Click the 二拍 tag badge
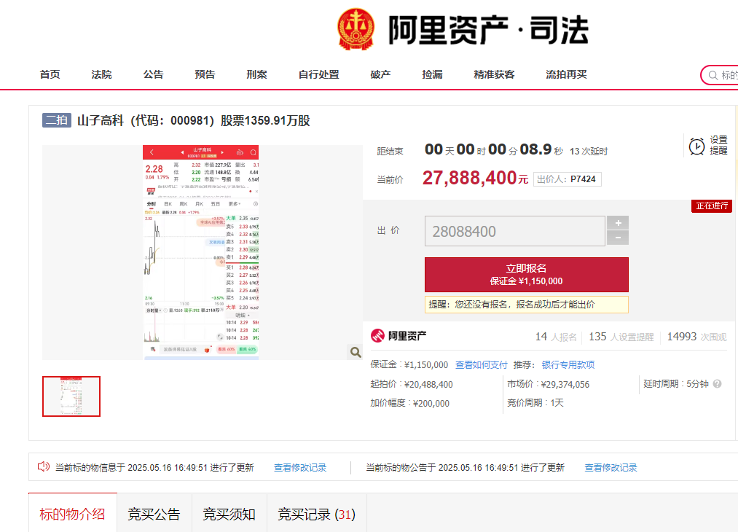 click(57, 120)
